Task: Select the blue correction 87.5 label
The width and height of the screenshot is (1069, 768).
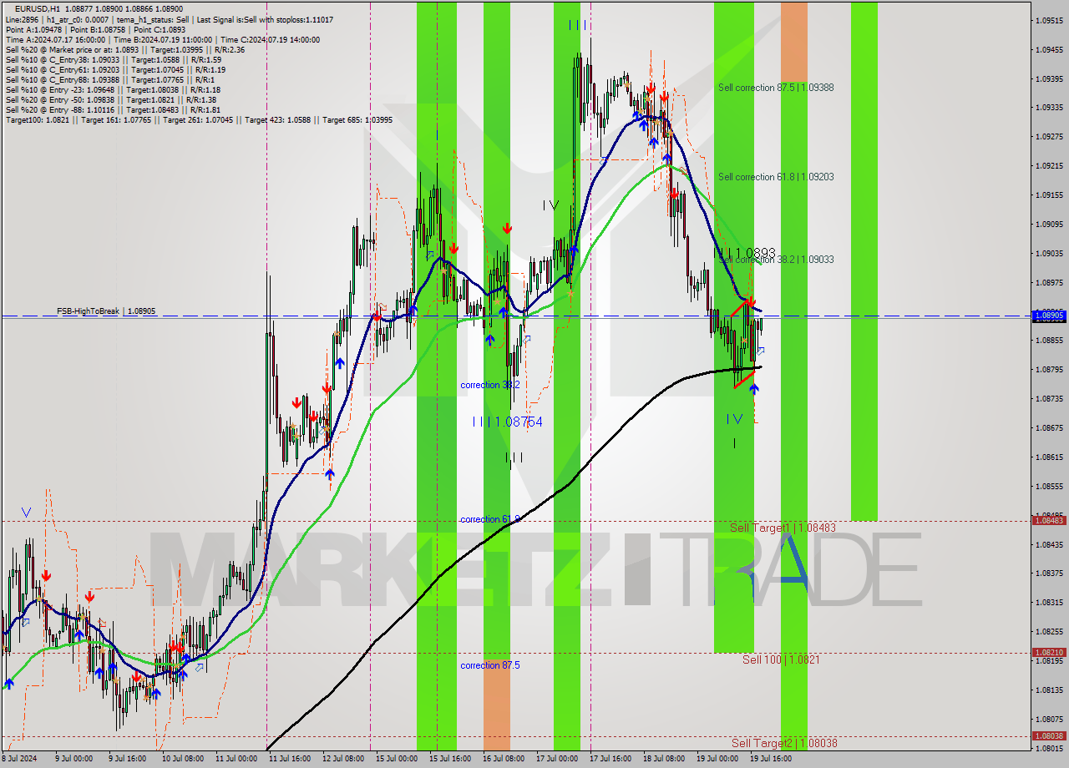Action: (490, 665)
